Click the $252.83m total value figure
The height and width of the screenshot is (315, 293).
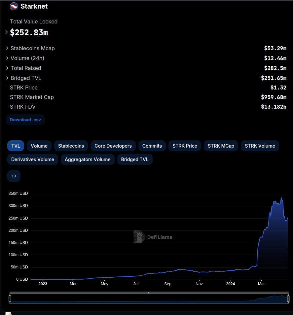pyautogui.click(x=29, y=32)
